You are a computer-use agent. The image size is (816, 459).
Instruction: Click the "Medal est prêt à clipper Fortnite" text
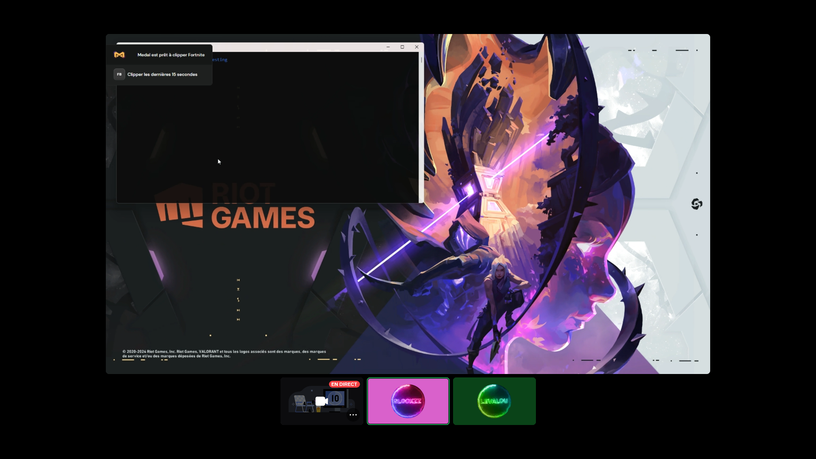(x=171, y=55)
